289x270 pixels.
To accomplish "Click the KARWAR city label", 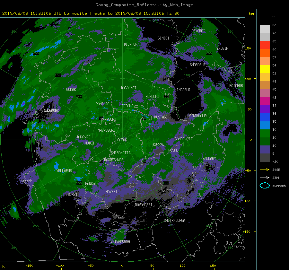I will coord(26,180).
